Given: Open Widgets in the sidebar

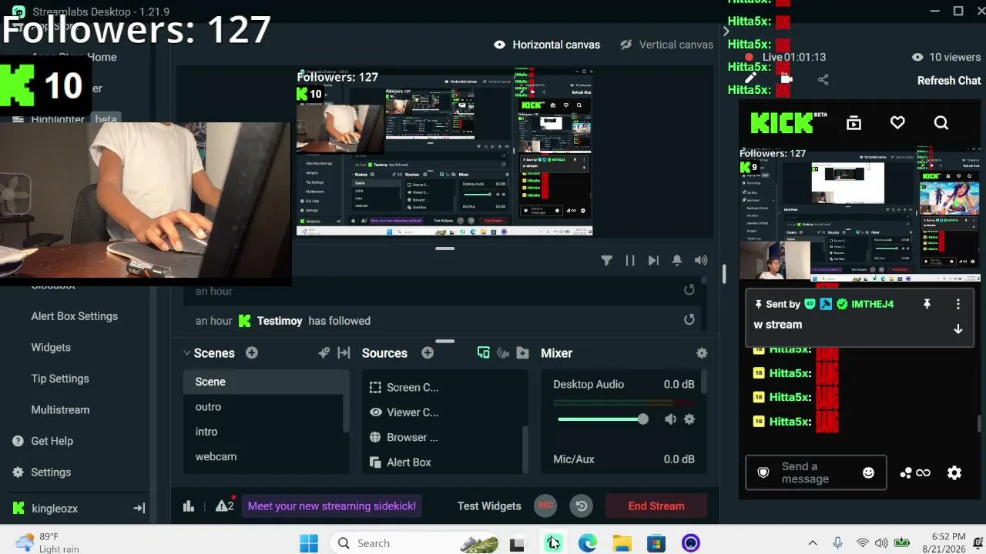Looking at the screenshot, I should (51, 347).
